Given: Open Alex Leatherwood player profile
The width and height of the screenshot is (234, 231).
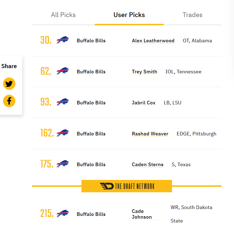Looking at the screenshot, I should (x=153, y=41).
